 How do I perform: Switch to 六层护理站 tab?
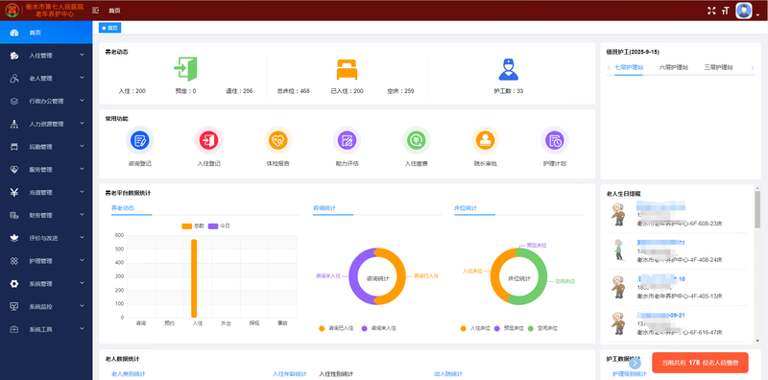click(674, 67)
